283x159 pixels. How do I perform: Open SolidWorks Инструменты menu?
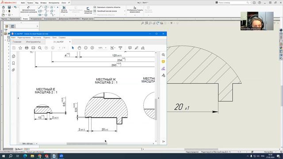[x=54, y=3]
